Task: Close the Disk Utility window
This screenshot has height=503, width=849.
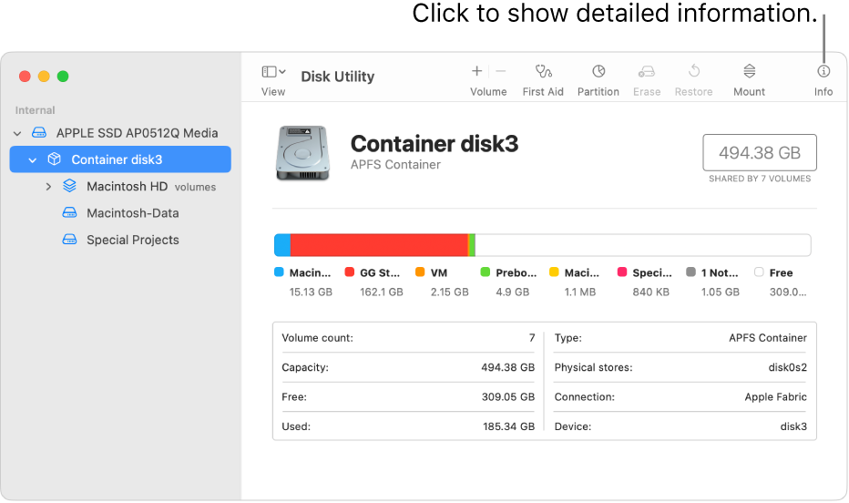Action: pos(25,77)
